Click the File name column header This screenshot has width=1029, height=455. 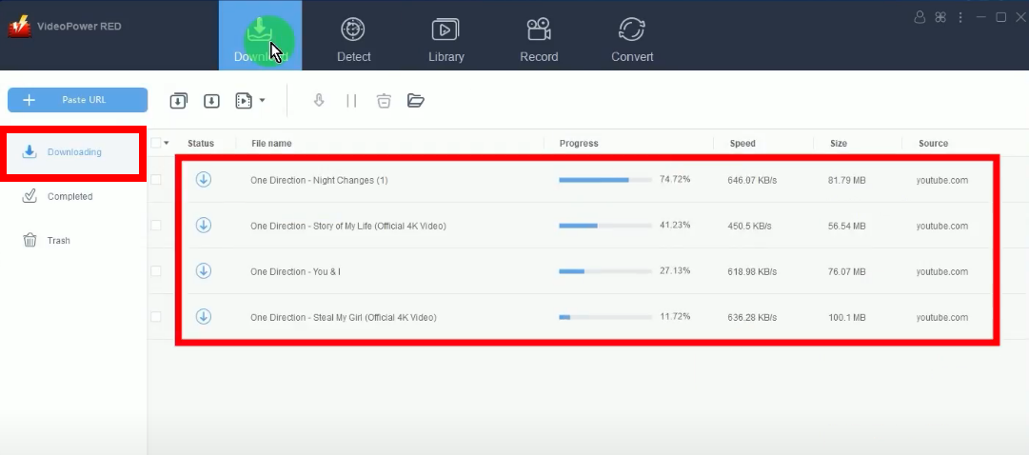(x=271, y=143)
